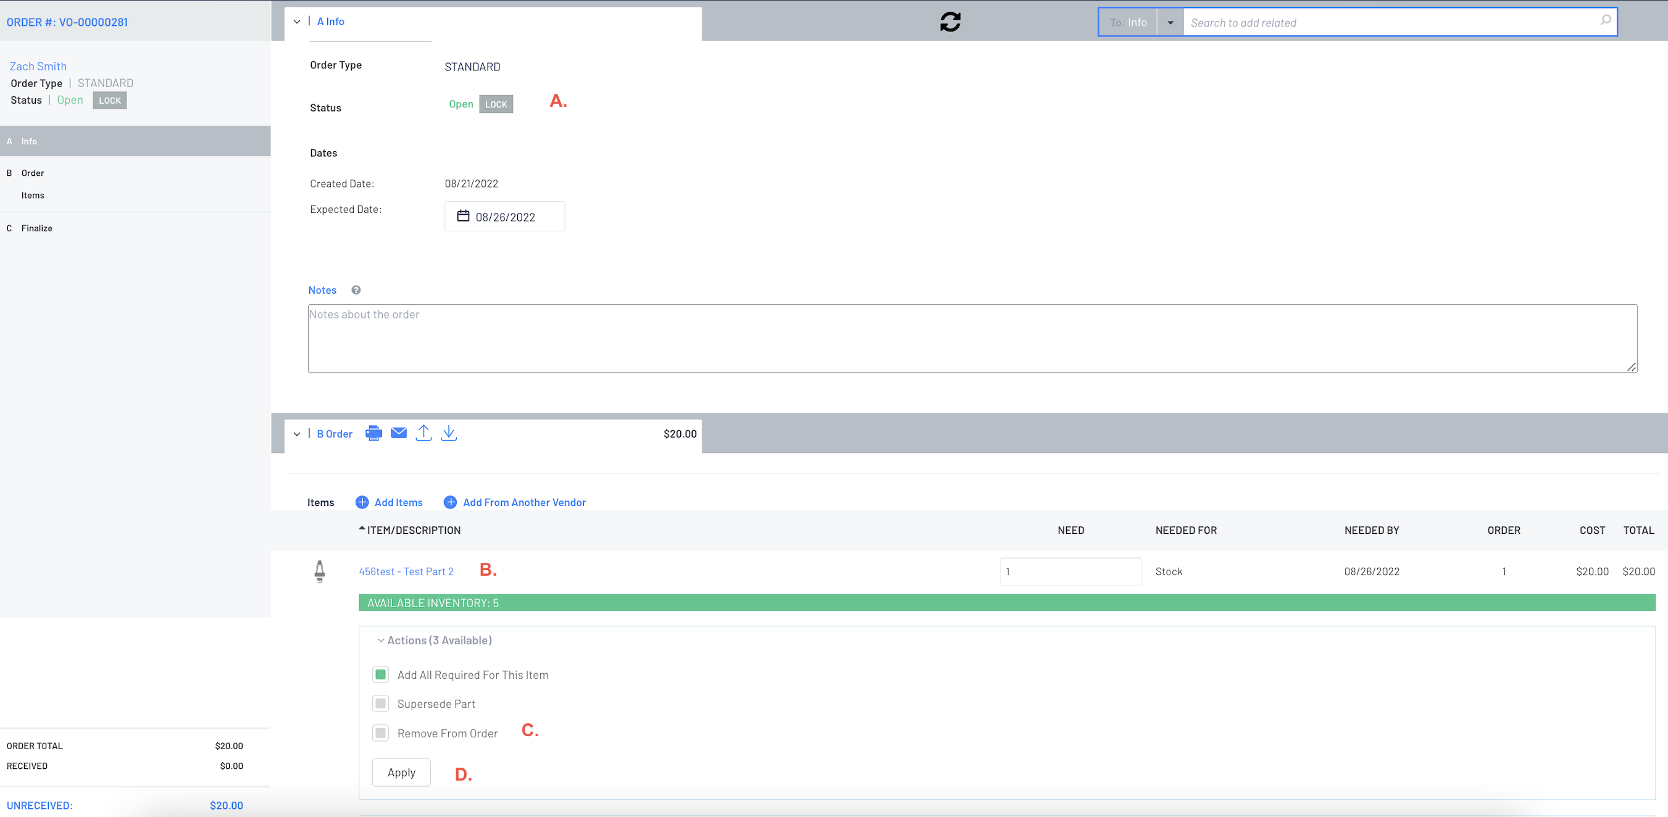Click the $20.00 total in B Order header

tap(680, 434)
